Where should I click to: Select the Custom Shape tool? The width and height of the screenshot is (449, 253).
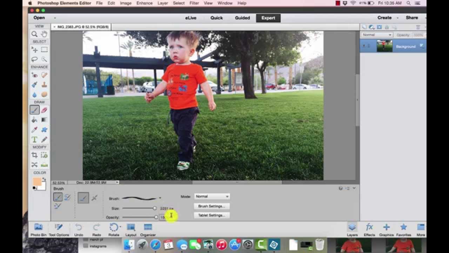pyautogui.click(x=44, y=130)
